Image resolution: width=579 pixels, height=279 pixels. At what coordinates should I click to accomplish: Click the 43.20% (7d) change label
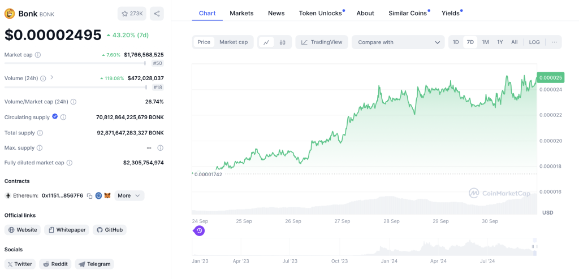pyautogui.click(x=127, y=35)
